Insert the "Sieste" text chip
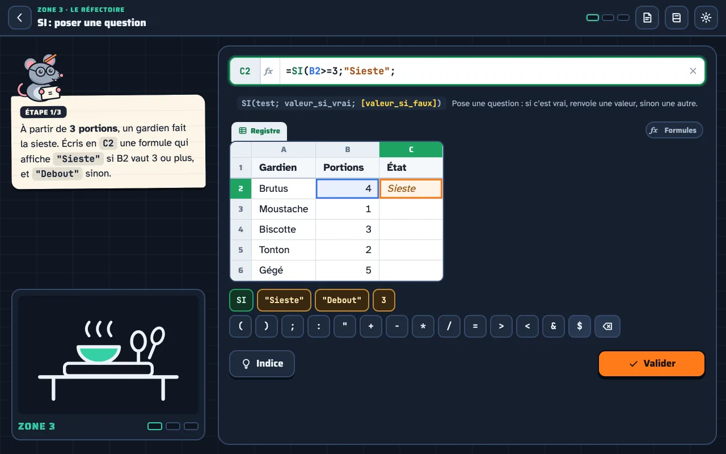726x454 pixels. [x=284, y=300]
